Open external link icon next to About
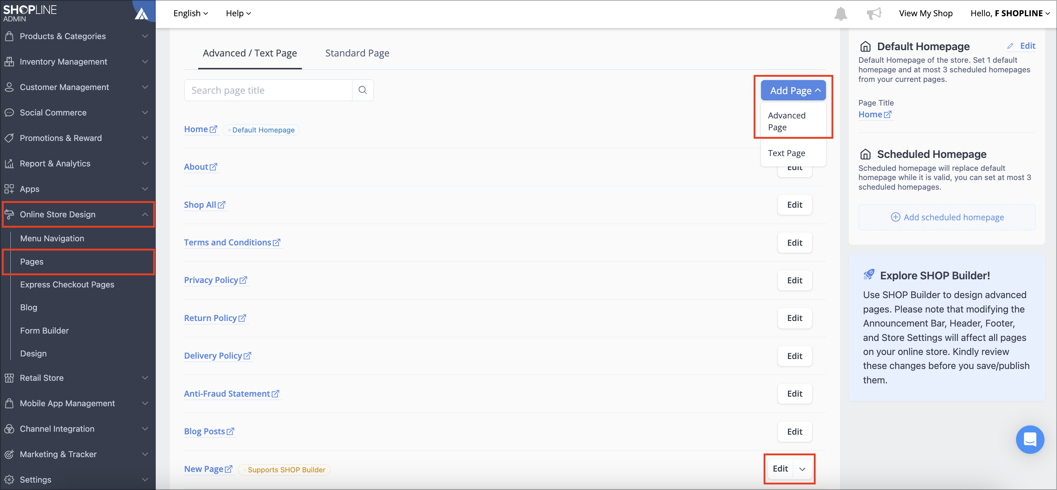The width and height of the screenshot is (1057, 490). (x=213, y=167)
